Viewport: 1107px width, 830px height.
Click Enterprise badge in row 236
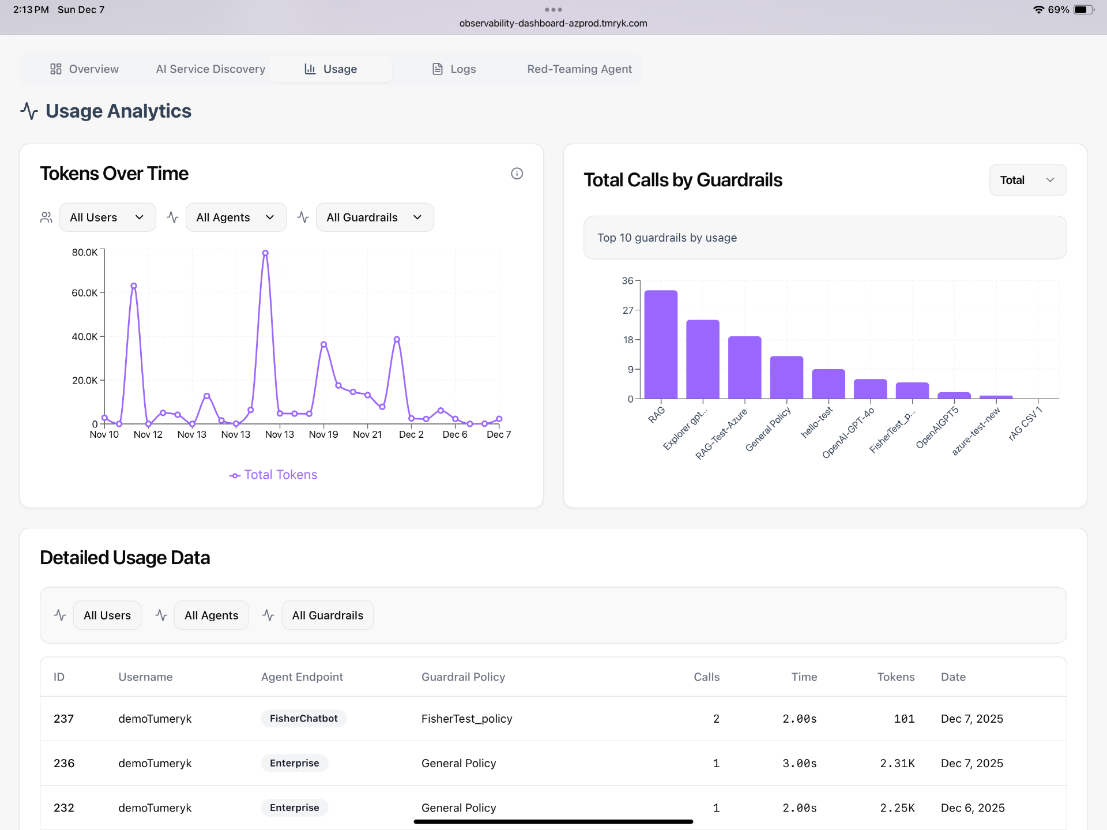tap(295, 763)
